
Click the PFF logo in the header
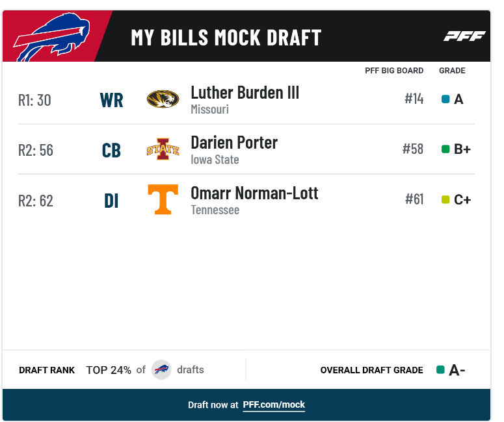(x=464, y=36)
